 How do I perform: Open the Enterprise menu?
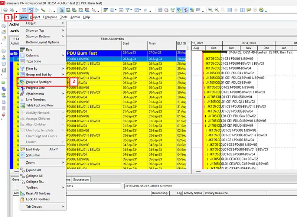click(x=50, y=17)
